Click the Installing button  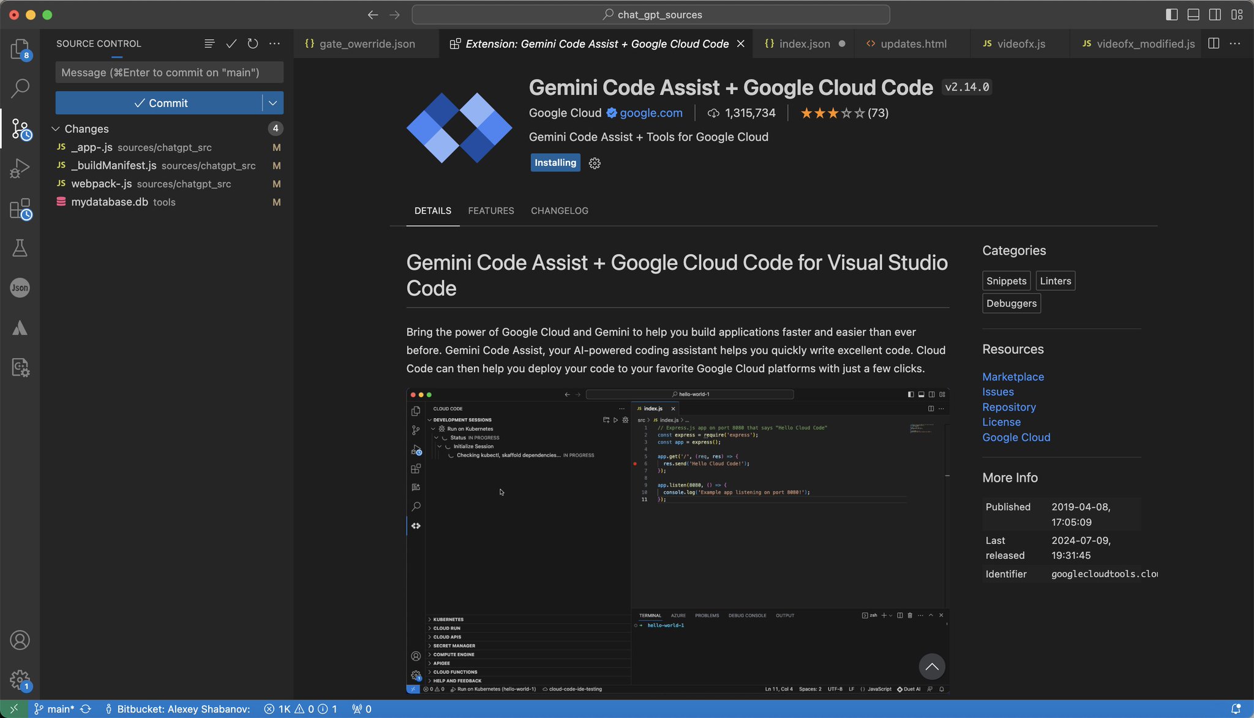tap(555, 163)
